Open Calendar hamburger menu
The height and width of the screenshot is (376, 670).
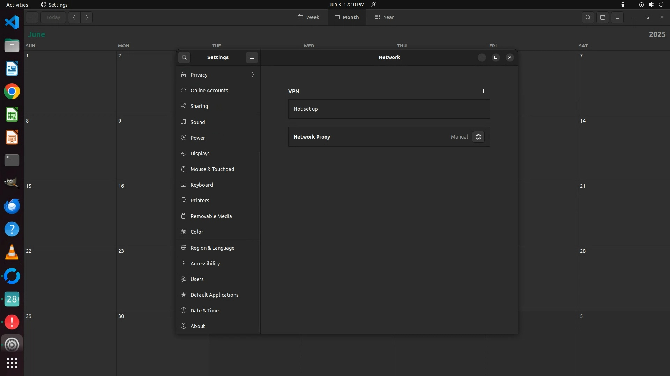(x=617, y=17)
